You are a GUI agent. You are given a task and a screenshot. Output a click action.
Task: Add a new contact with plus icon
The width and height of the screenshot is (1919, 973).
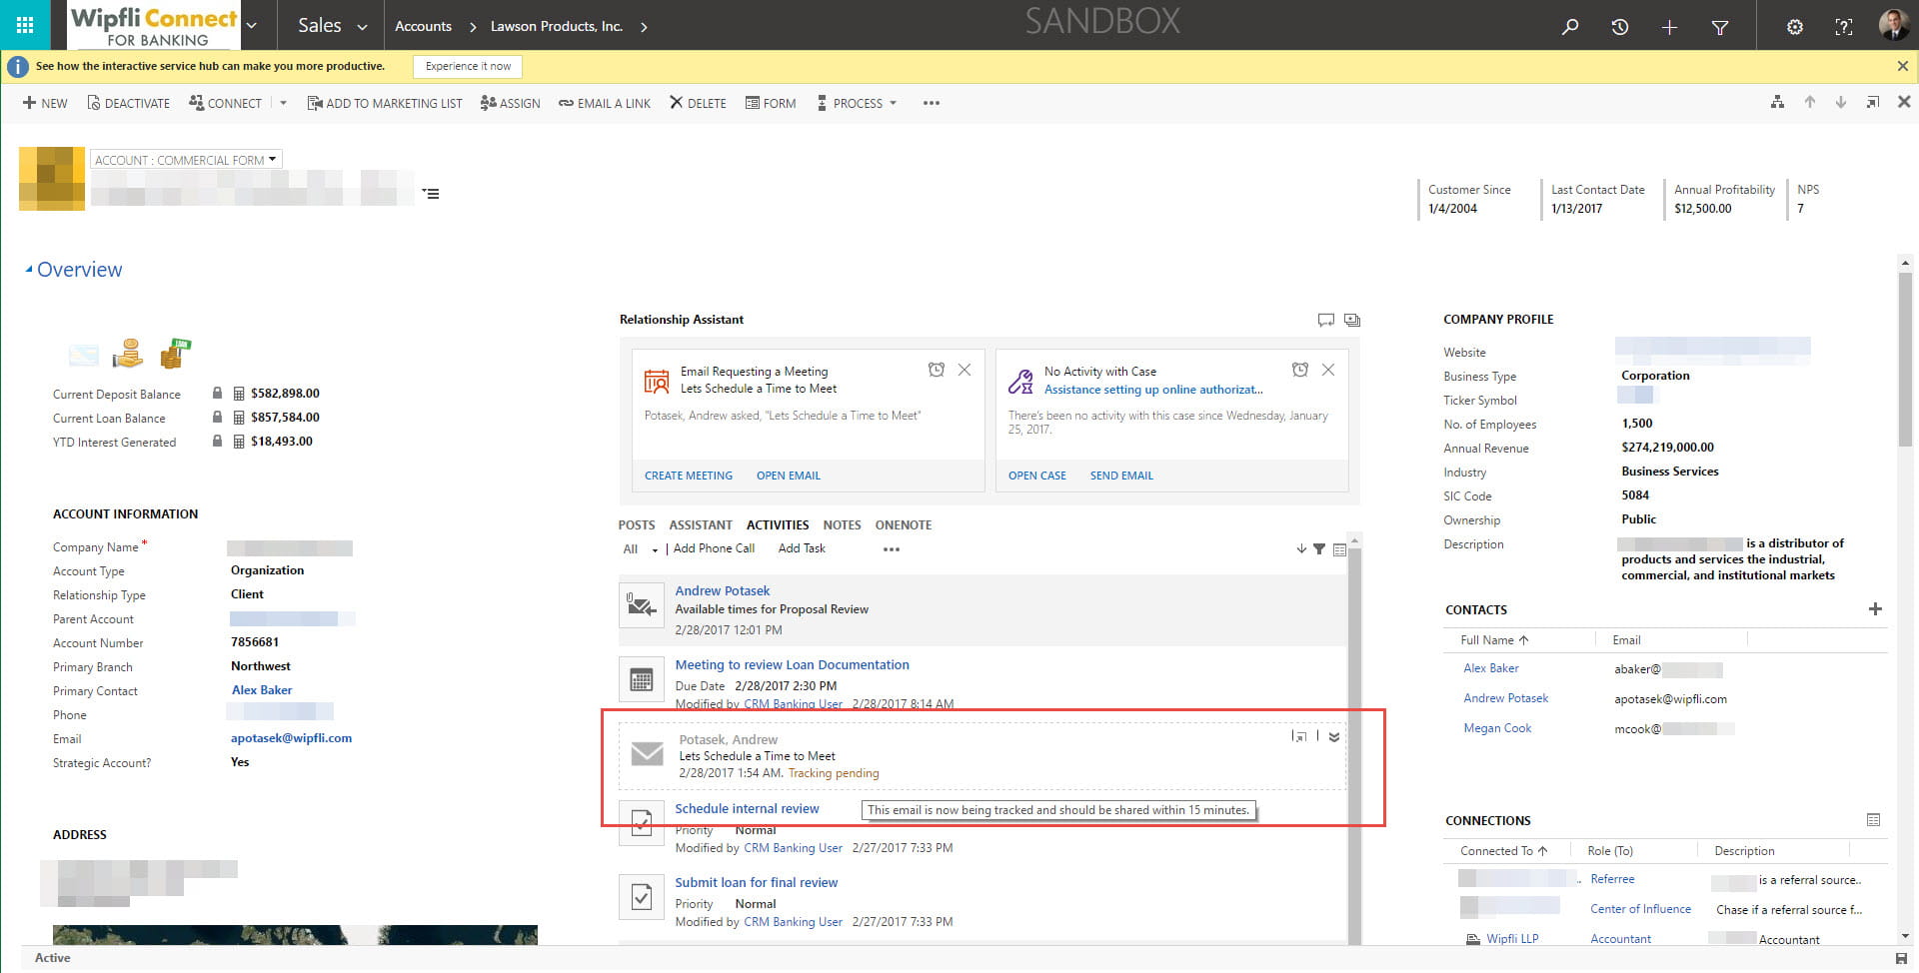coord(1875,609)
